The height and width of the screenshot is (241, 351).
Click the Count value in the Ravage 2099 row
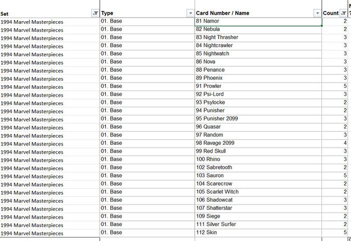(335, 144)
